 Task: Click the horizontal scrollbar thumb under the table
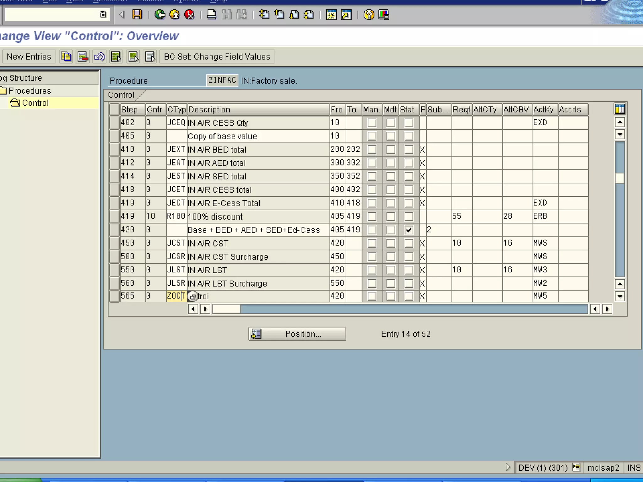click(x=226, y=309)
